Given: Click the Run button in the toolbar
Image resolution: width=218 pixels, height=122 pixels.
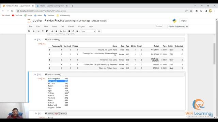Looking at the screenshot, I should tap(63, 31).
